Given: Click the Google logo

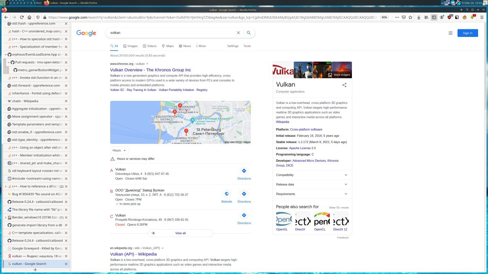Looking at the screenshot, I should (86, 33).
